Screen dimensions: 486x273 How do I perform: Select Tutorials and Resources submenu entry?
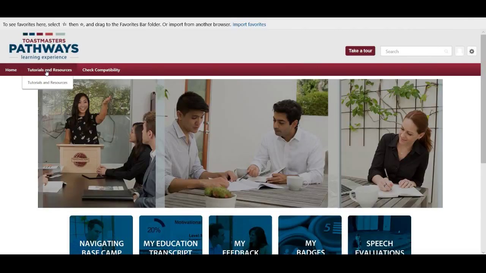tap(47, 83)
